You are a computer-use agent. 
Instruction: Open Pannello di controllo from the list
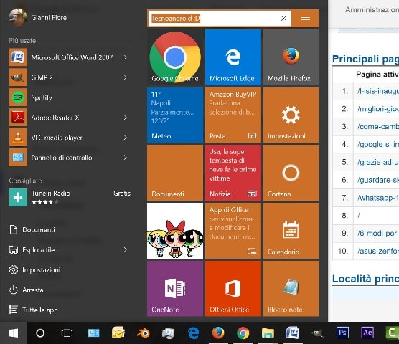click(70, 158)
